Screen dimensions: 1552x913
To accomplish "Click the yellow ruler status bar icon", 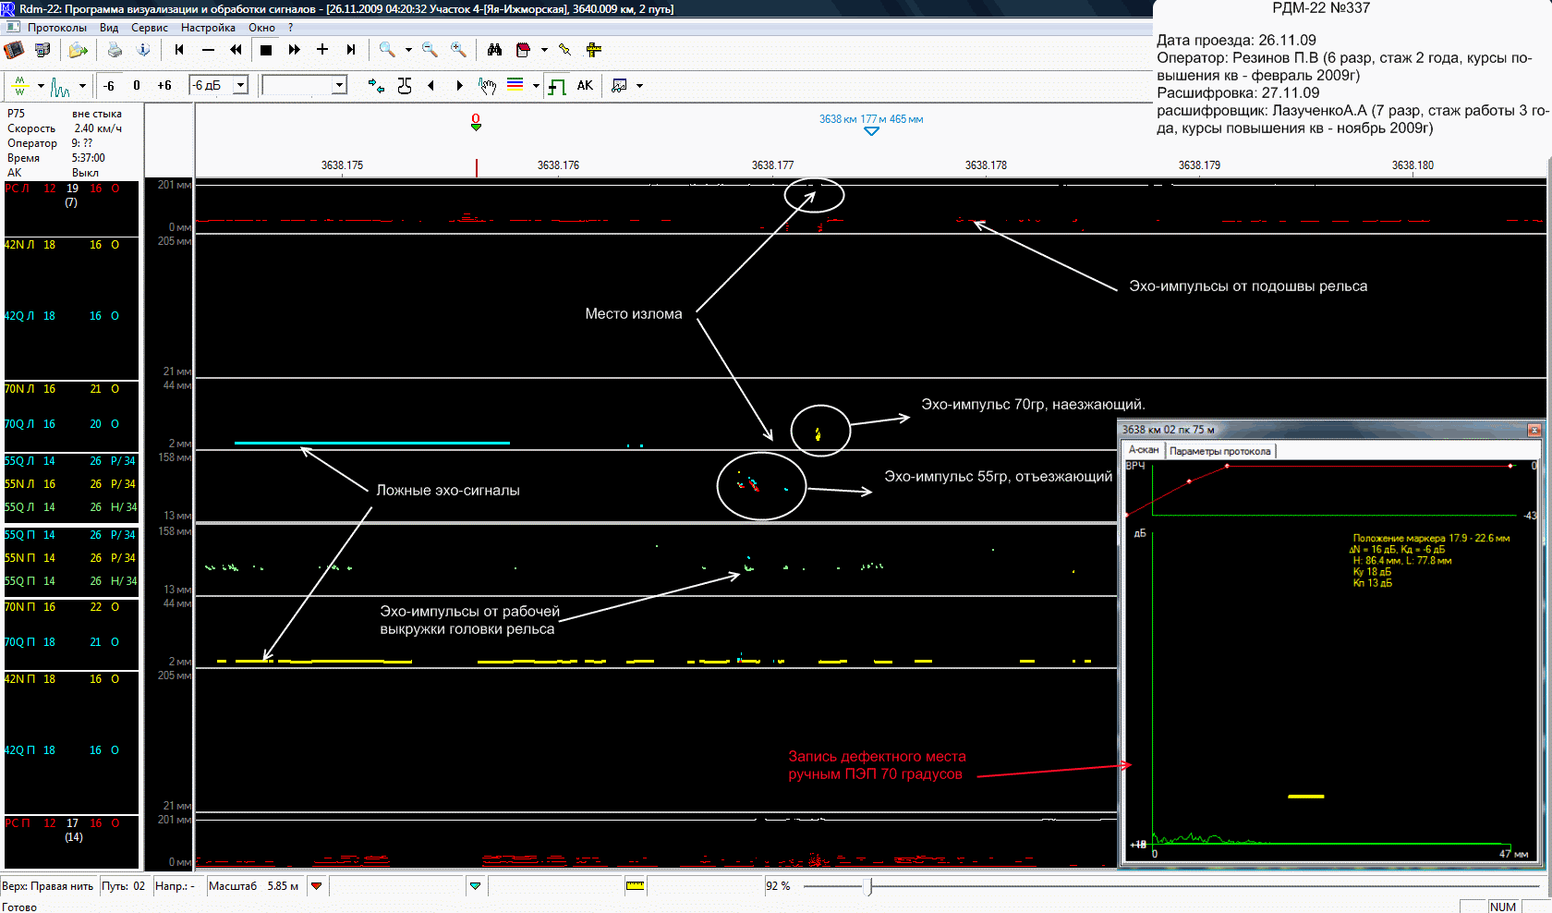I will point(635,886).
